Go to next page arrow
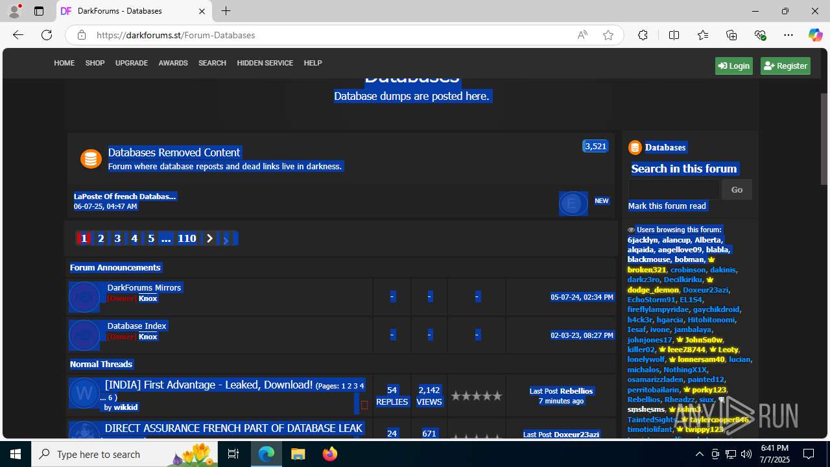The width and height of the screenshot is (830, 467). [209, 239]
